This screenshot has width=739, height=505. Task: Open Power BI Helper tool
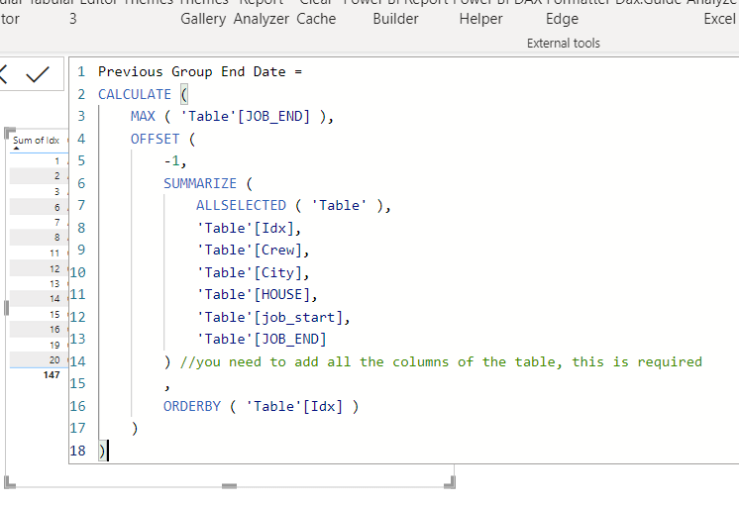480,12
